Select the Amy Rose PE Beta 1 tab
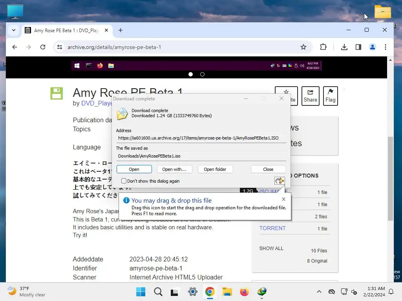402x301 pixels. [x=67, y=31]
